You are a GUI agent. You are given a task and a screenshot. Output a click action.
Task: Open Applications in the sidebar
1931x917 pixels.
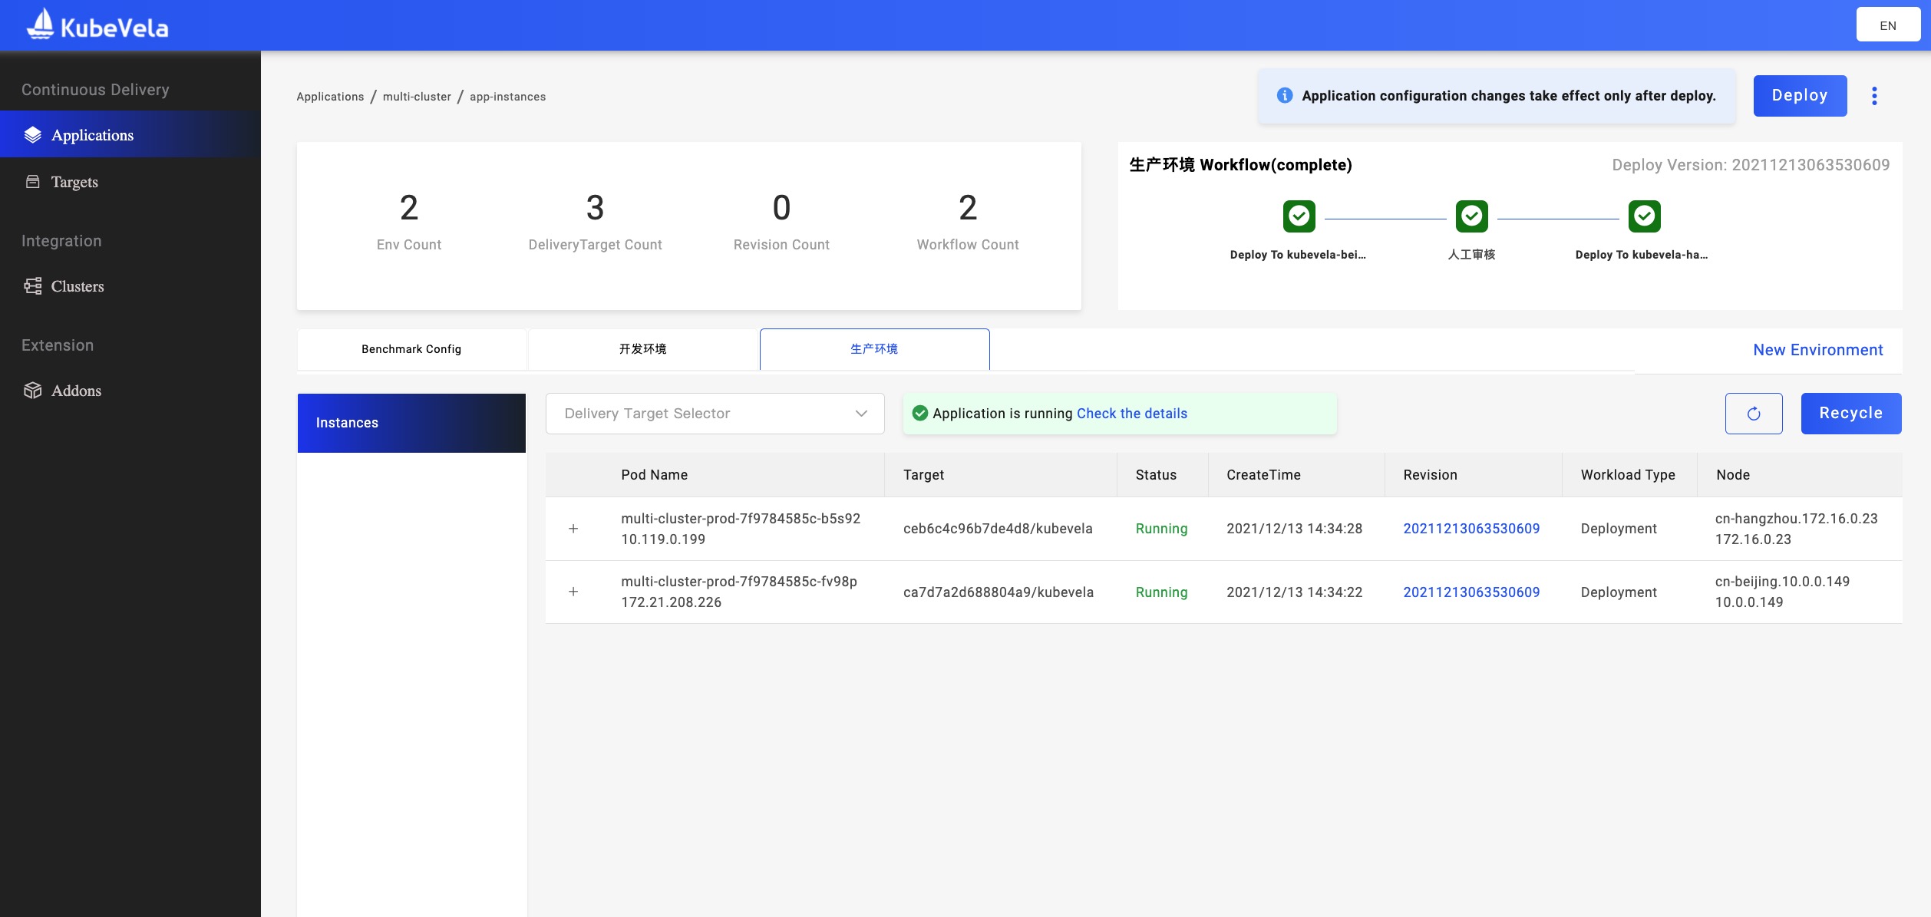[x=92, y=135]
